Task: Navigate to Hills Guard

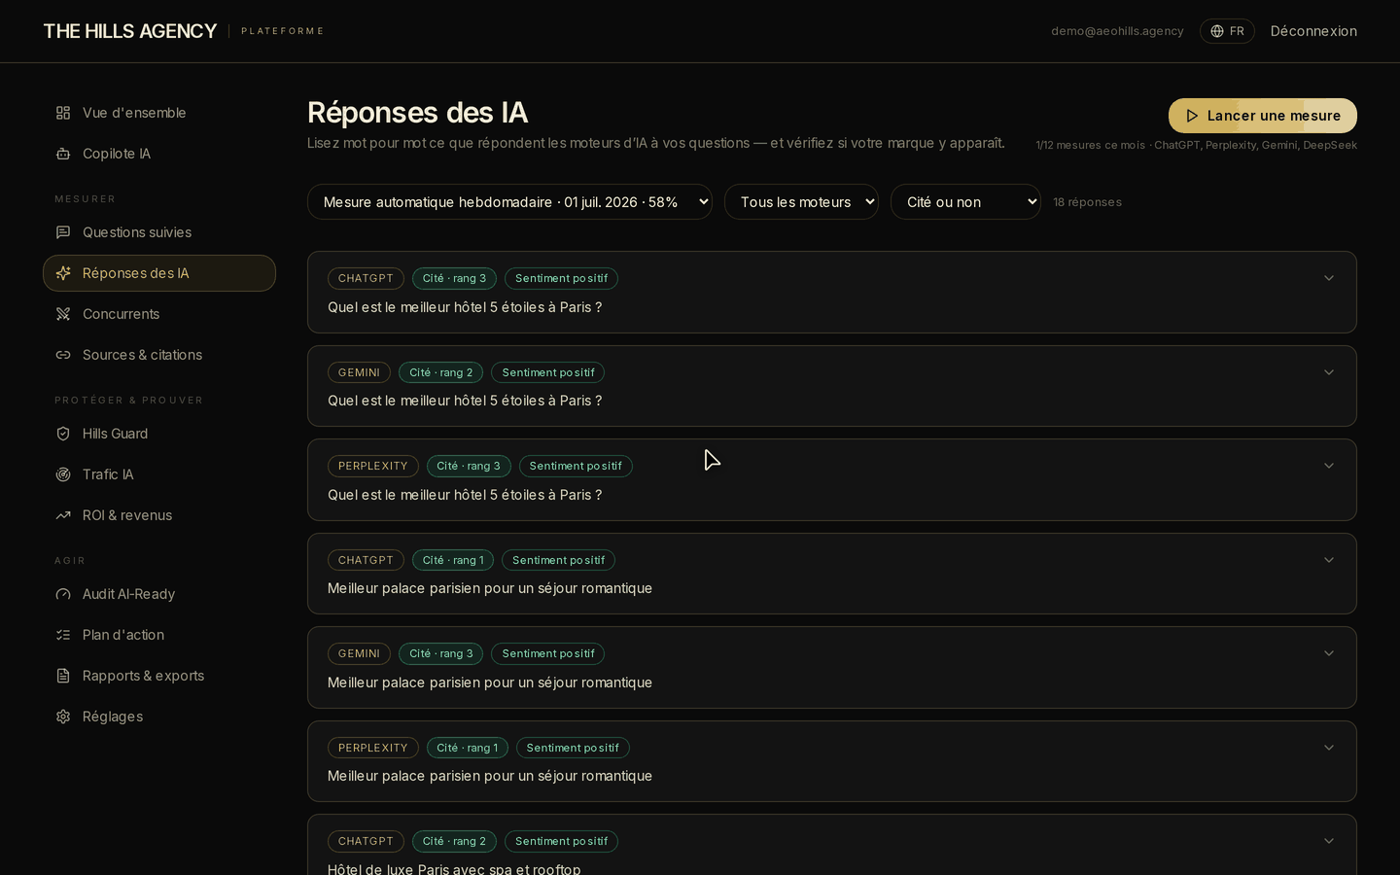Action: 159,434
